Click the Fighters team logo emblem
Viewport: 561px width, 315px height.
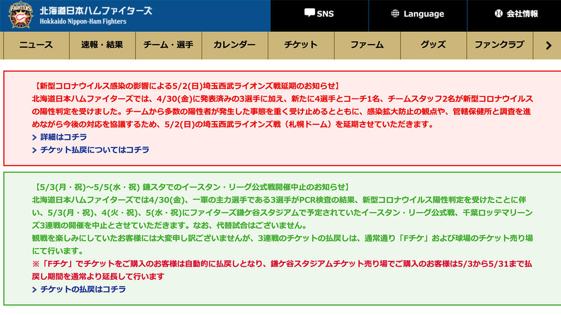pyautogui.click(x=20, y=15)
